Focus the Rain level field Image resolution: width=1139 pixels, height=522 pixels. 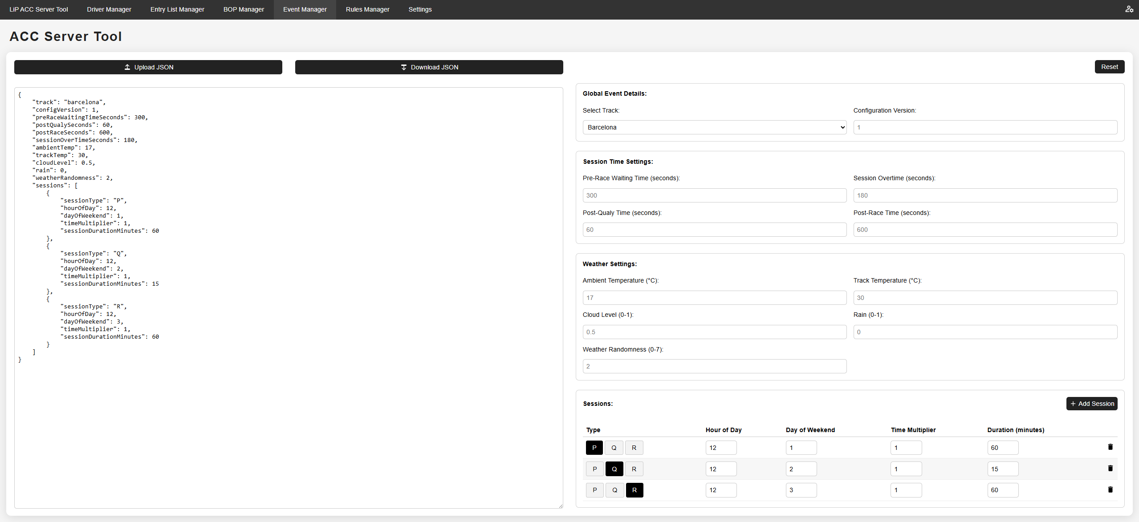985,332
